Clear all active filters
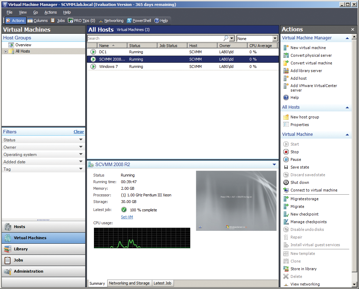Image resolution: width=359 pixels, height=289 pixels. click(x=79, y=132)
